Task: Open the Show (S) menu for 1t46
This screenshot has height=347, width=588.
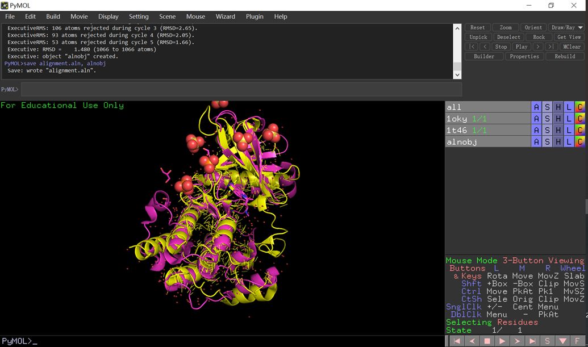Action: pos(547,131)
